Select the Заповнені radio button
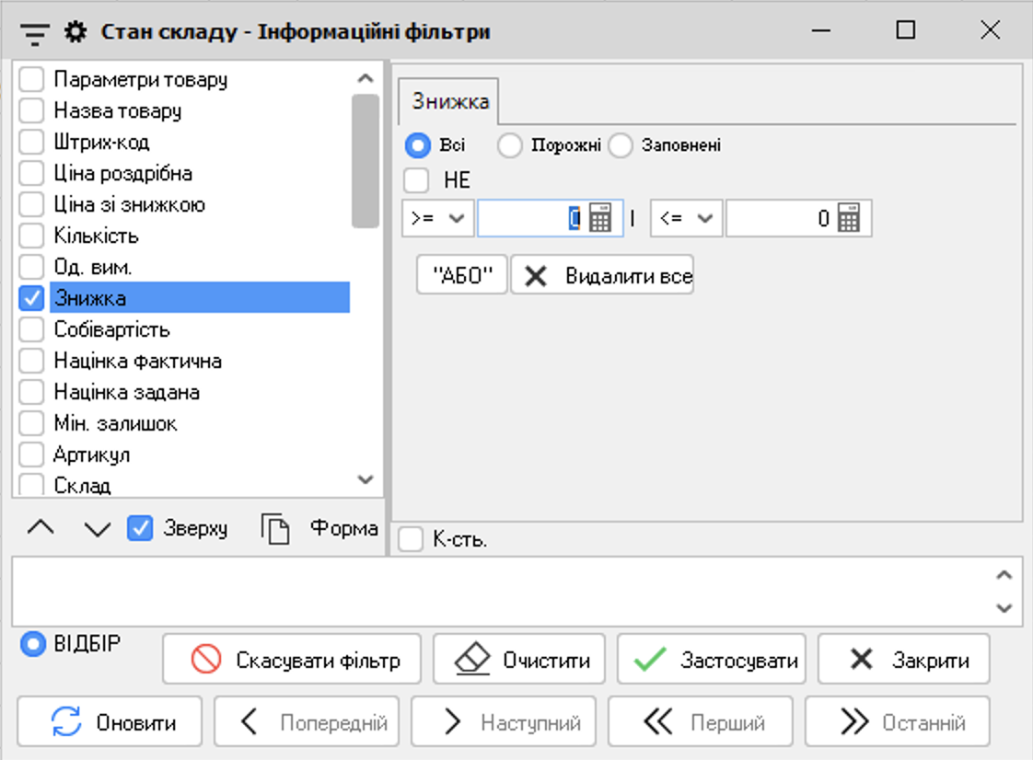This screenshot has height=760, width=1033. 621,145
